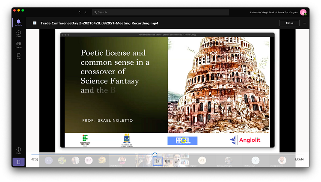Click the macOS green zoom button
The image size is (321, 182).
[x=23, y=10]
